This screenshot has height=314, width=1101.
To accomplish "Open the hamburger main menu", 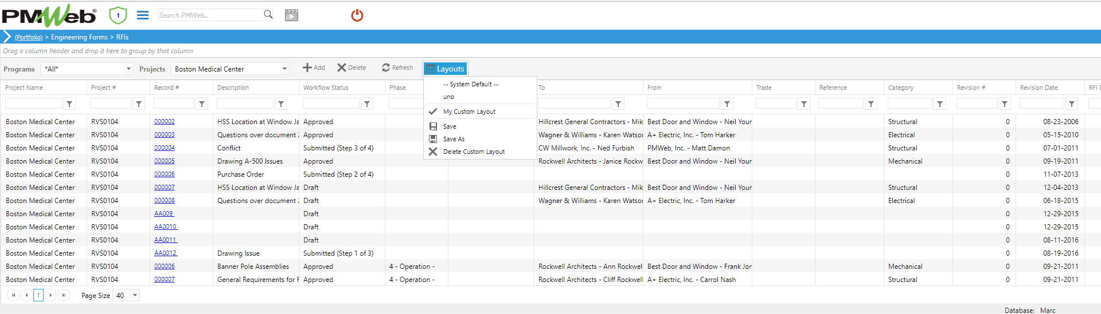I will pos(143,15).
